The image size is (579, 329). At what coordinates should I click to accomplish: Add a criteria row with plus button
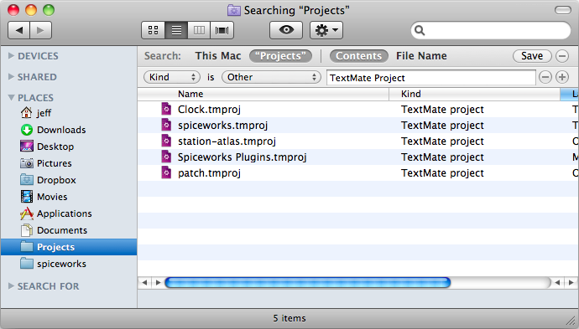(x=562, y=77)
